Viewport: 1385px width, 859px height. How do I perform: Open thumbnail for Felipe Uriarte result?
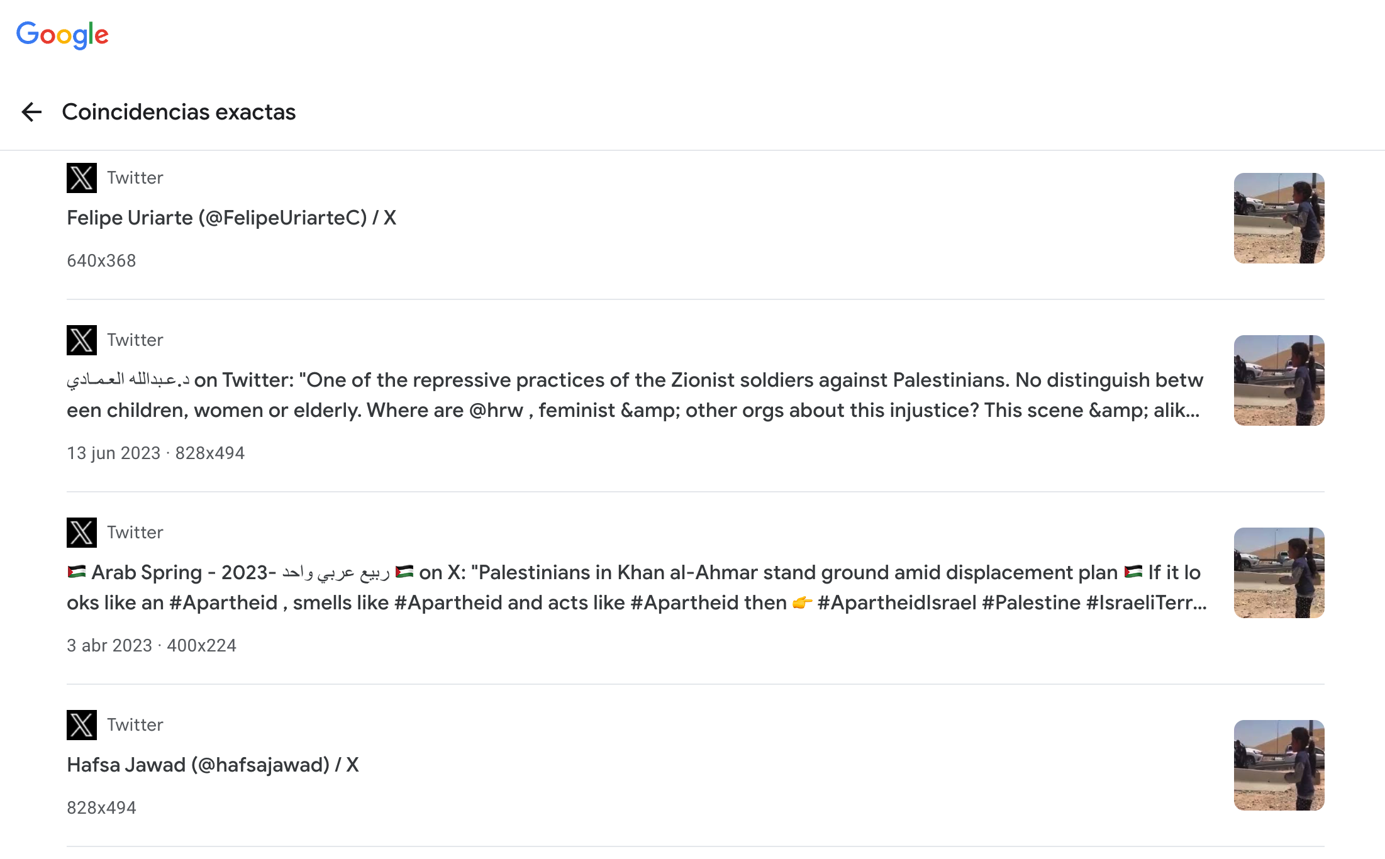pos(1279,218)
